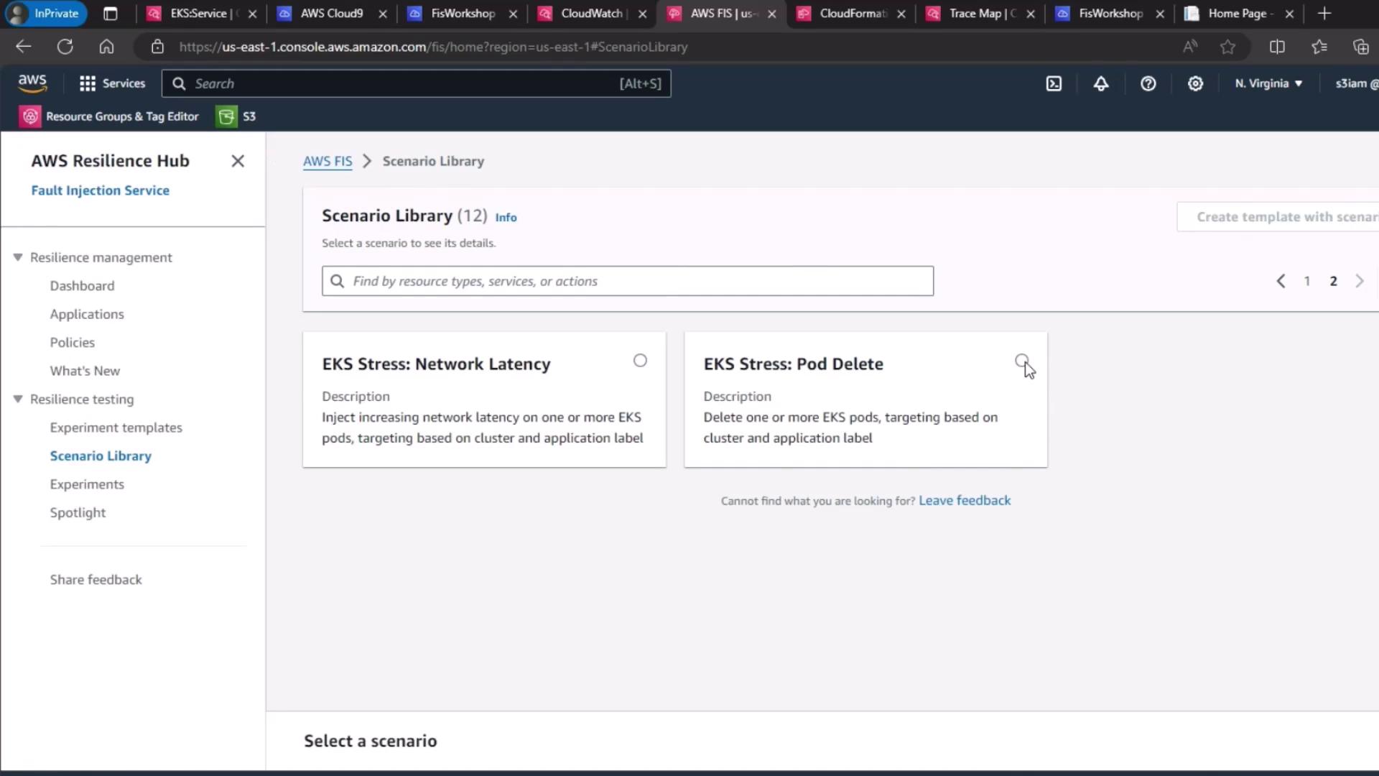Screen dimensions: 1379x776
Task: Open the N. Virginia region dropdown
Action: (1268, 83)
